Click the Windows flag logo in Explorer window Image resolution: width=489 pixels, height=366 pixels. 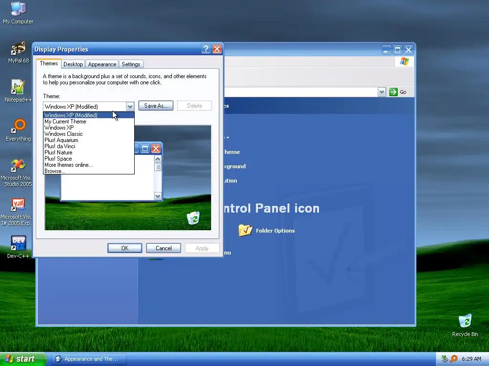tap(404, 61)
